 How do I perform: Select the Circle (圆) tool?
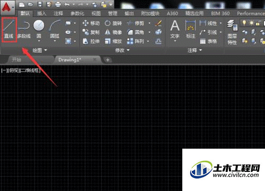point(39,30)
